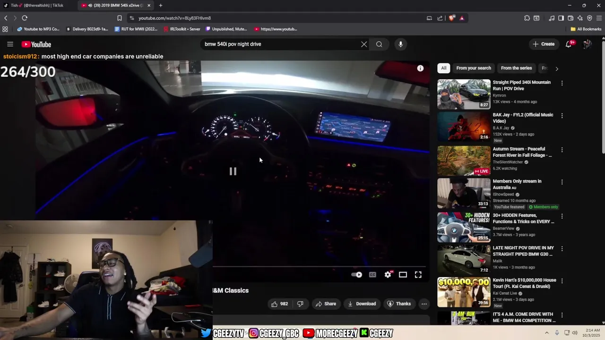Open new browser tab plus button

(x=161, y=5)
